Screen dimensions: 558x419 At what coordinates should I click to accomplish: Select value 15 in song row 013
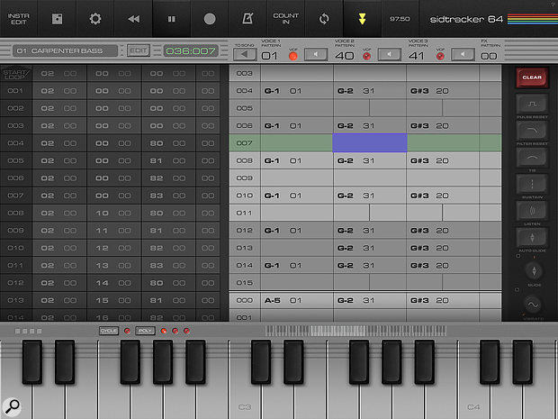click(102, 300)
